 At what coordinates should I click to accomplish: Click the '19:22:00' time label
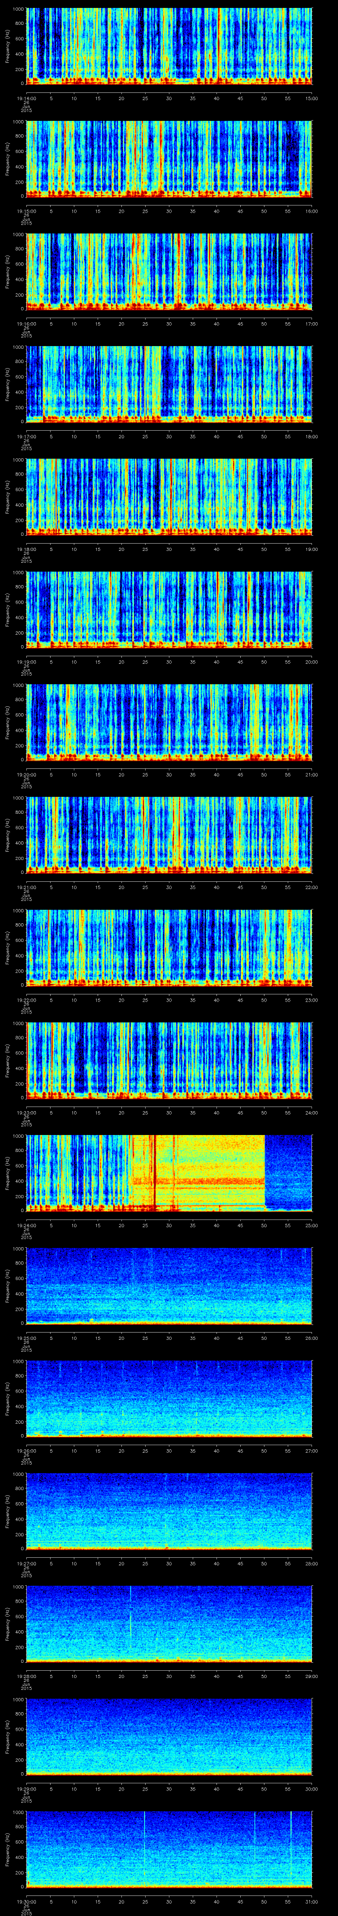pyautogui.click(x=26, y=1000)
